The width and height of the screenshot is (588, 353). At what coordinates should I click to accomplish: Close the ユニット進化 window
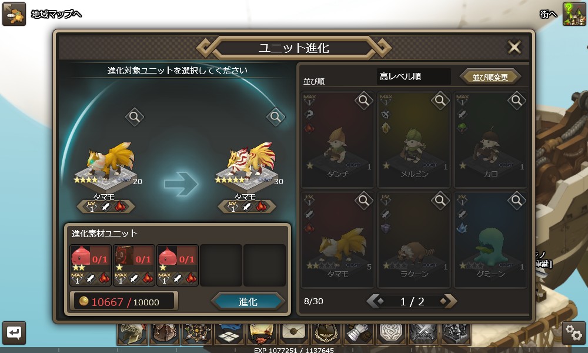(514, 47)
